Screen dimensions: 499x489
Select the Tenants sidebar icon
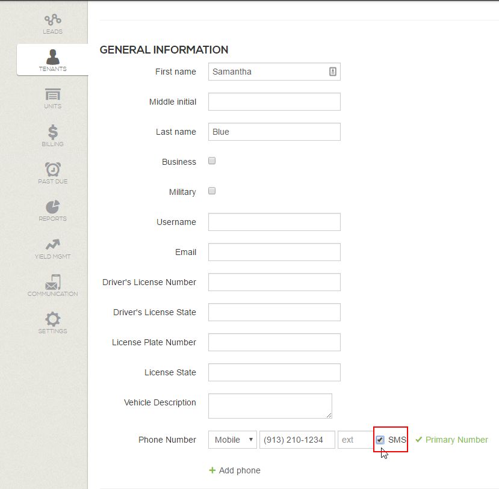pyautogui.click(x=52, y=58)
